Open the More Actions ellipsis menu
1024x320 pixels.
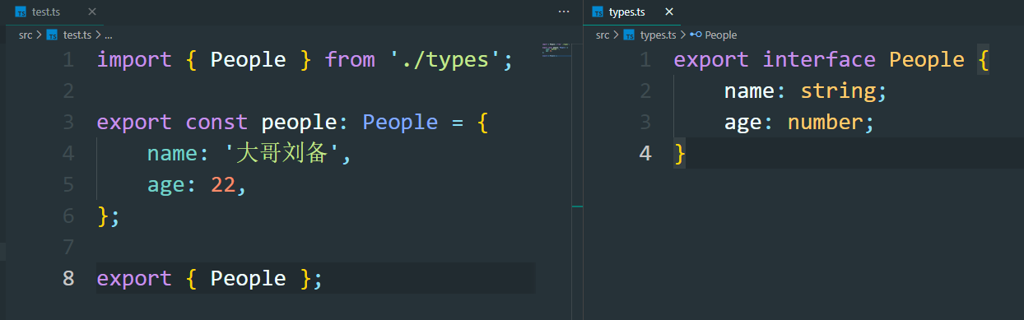click(564, 12)
